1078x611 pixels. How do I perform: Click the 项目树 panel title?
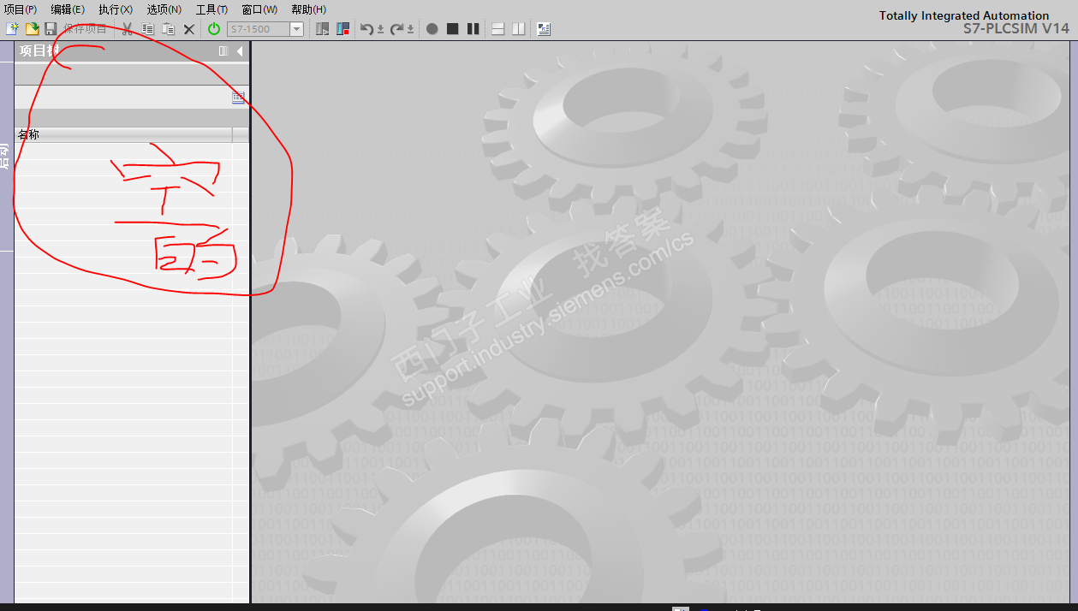pyautogui.click(x=39, y=51)
